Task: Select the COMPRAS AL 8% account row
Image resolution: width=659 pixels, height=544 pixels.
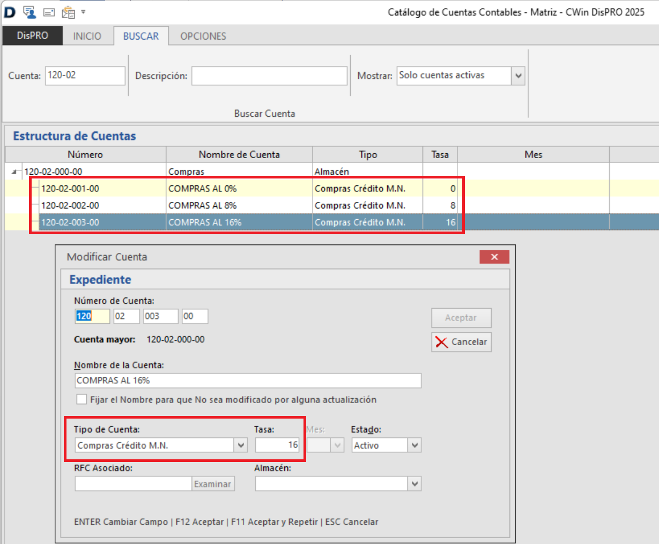Action: 202,205
